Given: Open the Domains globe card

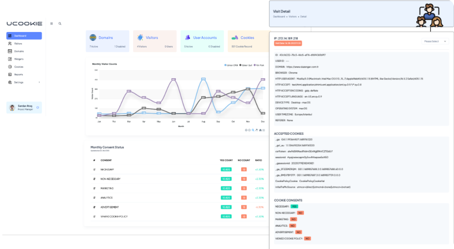Looking at the screenshot, I should (107, 41).
